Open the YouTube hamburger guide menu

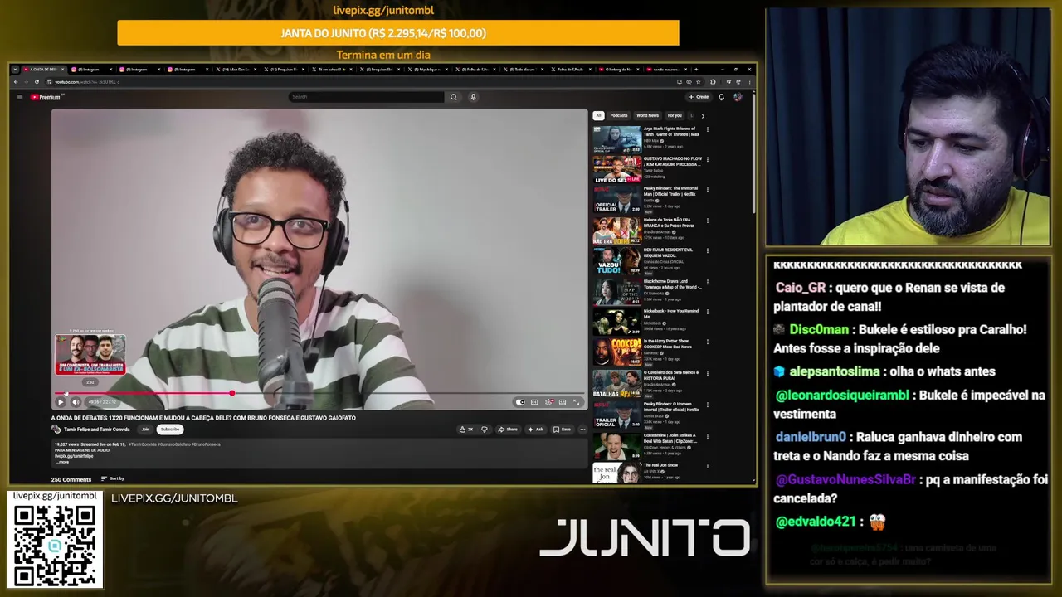click(x=20, y=97)
